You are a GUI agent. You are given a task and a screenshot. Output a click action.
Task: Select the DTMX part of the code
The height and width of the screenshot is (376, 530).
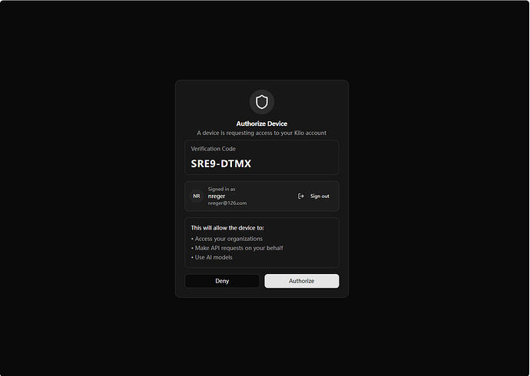pos(236,163)
